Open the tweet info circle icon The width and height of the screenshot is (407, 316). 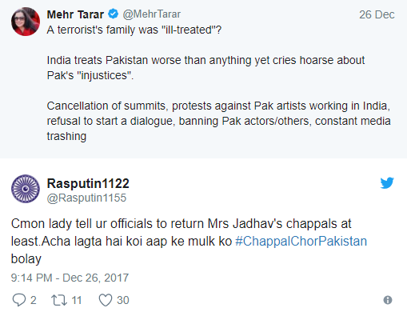click(388, 300)
